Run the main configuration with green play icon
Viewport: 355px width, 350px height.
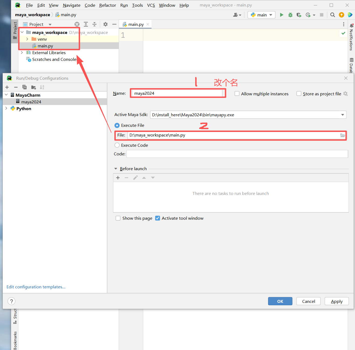[x=282, y=15]
